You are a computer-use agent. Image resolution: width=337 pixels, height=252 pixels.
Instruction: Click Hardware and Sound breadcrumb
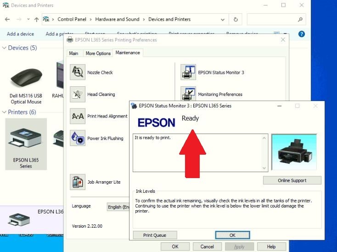[x=117, y=19]
